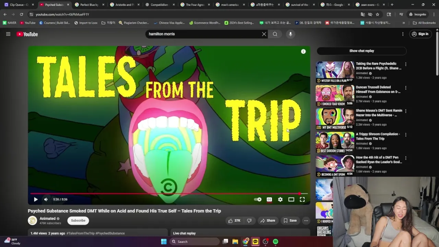This screenshot has height=247, width=439.
Task: Clear the search text with the X icon
Action: pos(264,34)
